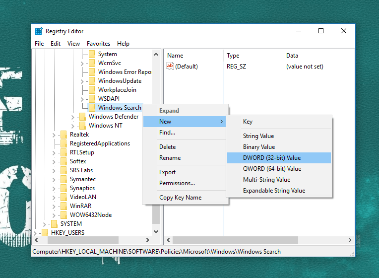This screenshot has width=379, height=278.
Task: Expand the WindowsUpdate key
Action: click(x=82, y=81)
